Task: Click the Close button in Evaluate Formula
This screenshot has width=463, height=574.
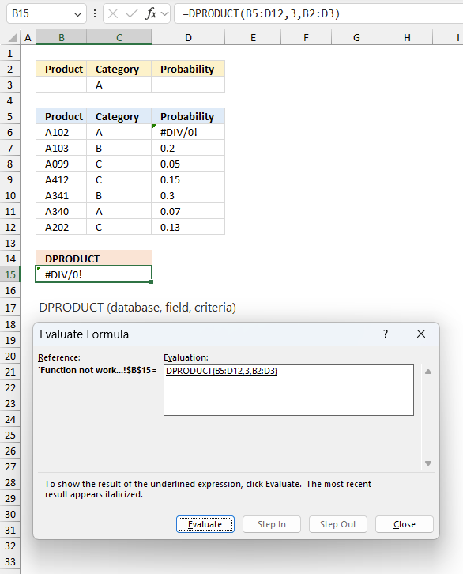Action: click(404, 524)
